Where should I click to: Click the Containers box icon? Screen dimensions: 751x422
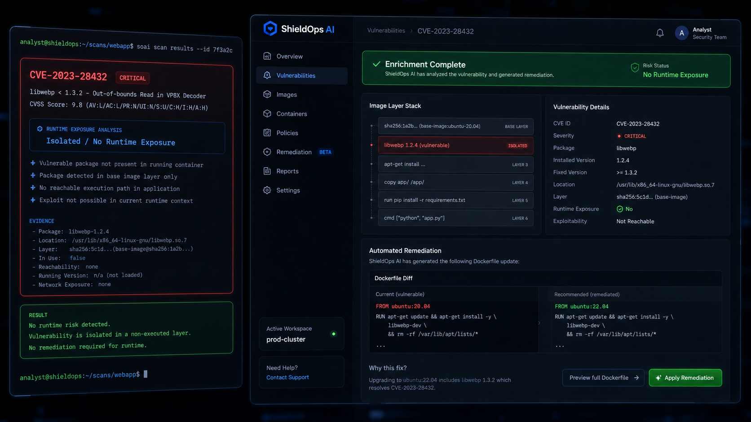point(267,113)
